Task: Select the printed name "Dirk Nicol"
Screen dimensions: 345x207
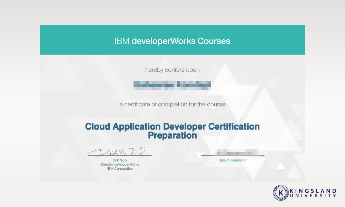Action: click(120, 160)
